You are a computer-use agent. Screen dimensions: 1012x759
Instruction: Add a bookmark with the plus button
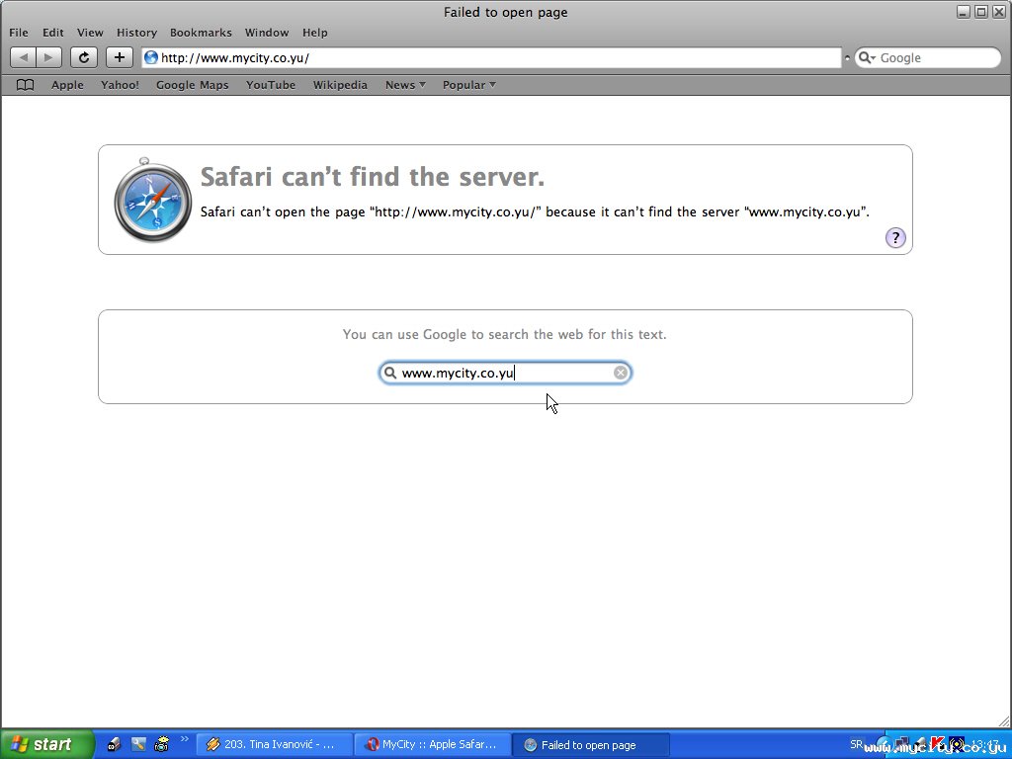click(x=120, y=57)
